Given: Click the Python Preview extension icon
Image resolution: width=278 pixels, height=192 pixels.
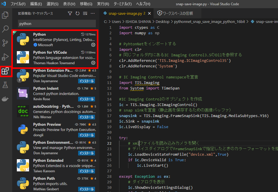Looking at the screenshot, I should (23, 129).
